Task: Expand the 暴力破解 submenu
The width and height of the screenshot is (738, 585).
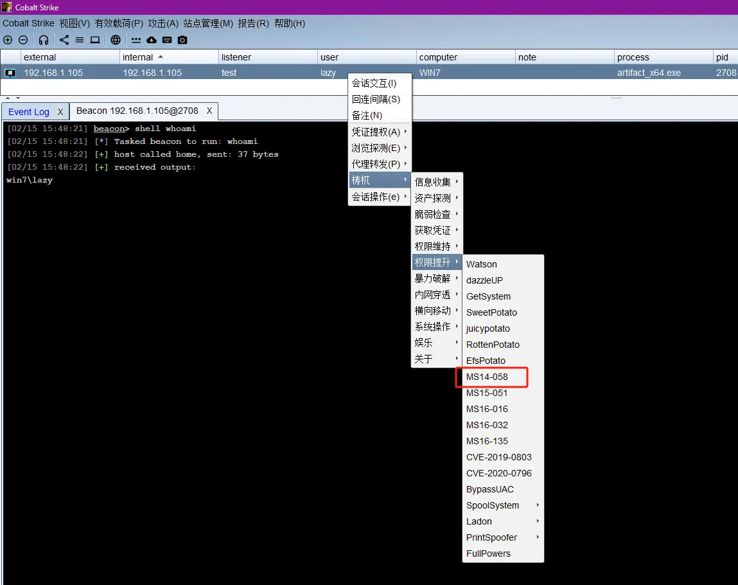Action: (437, 278)
